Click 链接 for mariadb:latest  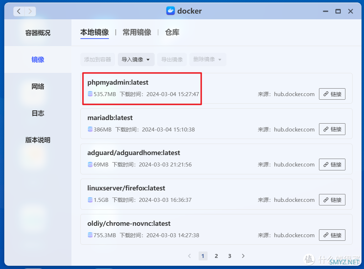tap(332, 129)
